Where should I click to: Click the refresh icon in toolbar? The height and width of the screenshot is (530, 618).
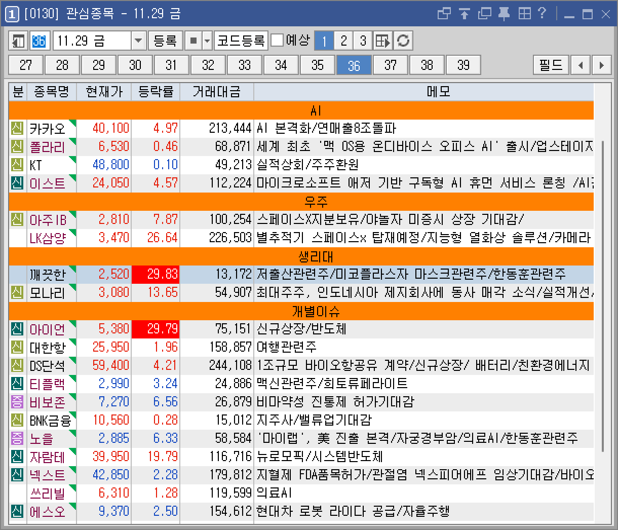click(403, 41)
